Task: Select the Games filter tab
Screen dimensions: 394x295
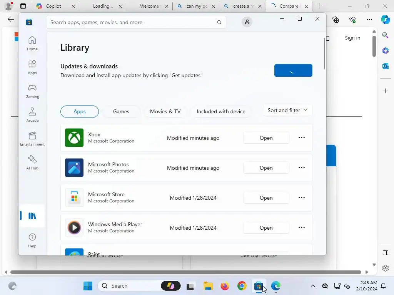Action: (x=121, y=111)
